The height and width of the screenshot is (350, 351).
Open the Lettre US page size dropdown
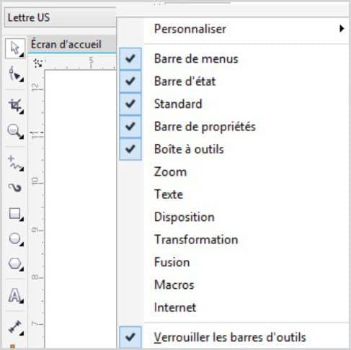[x=60, y=17]
